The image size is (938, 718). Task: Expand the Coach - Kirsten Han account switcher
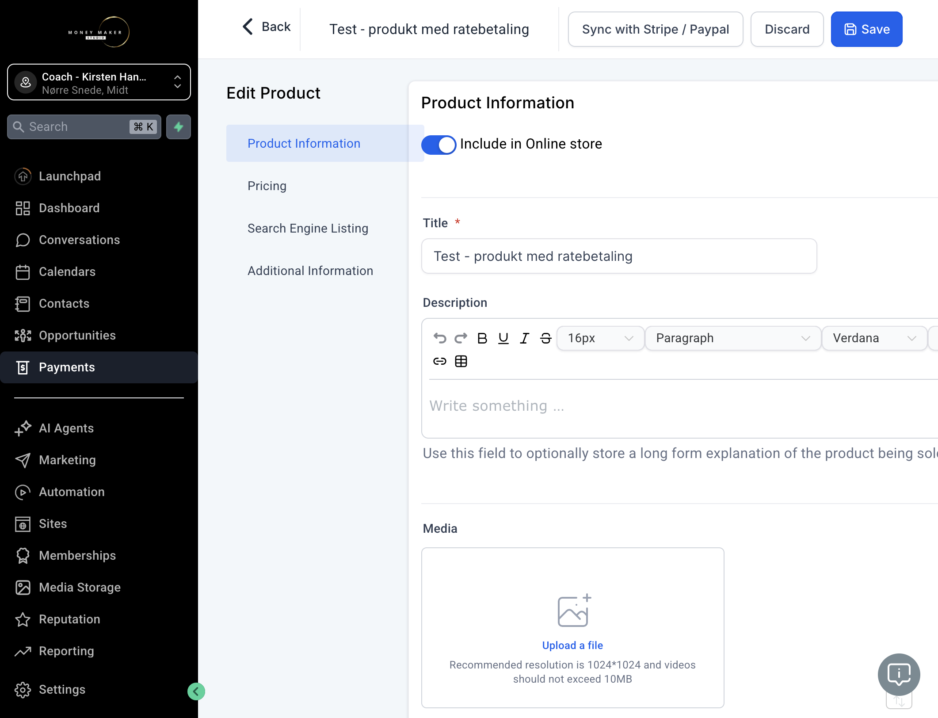99,82
